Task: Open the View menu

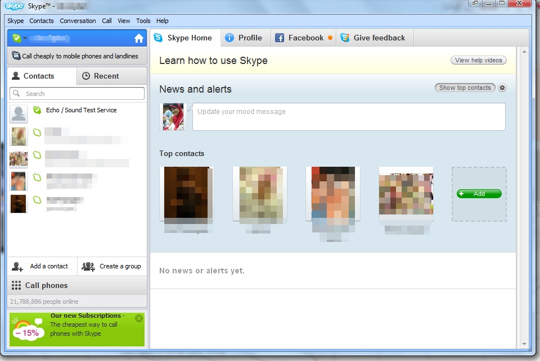Action: [124, 21]
